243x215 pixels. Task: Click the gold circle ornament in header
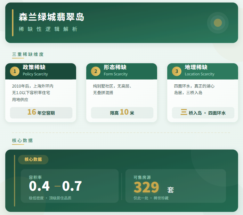point(218,23)
